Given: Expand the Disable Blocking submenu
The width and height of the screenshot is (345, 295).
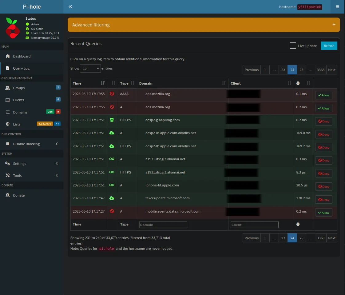Looking at the screenshot, I should click(57, 144).
